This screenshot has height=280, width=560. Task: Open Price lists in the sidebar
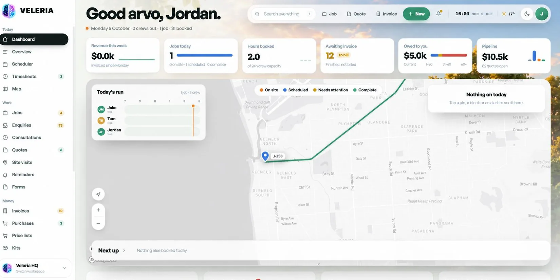pos(34,236)
